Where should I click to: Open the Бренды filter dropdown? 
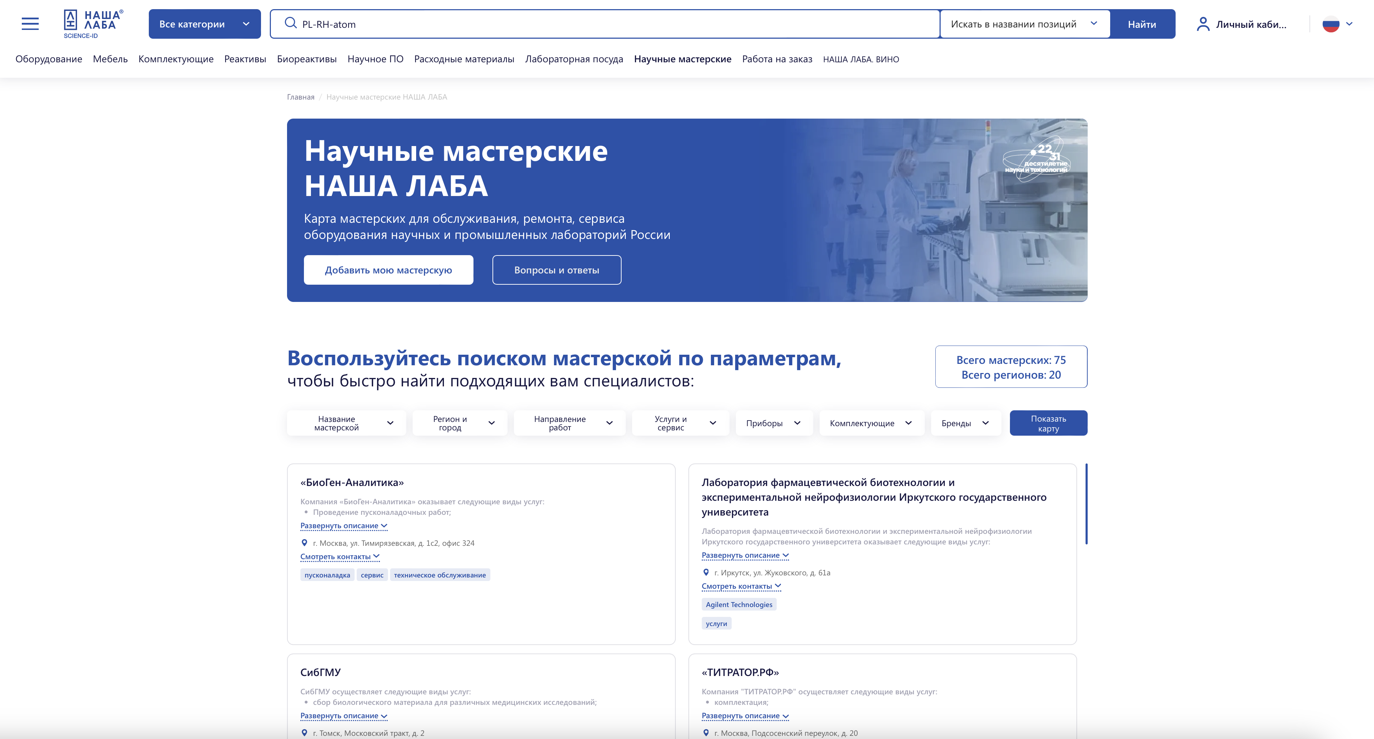[x=966, y=423]
